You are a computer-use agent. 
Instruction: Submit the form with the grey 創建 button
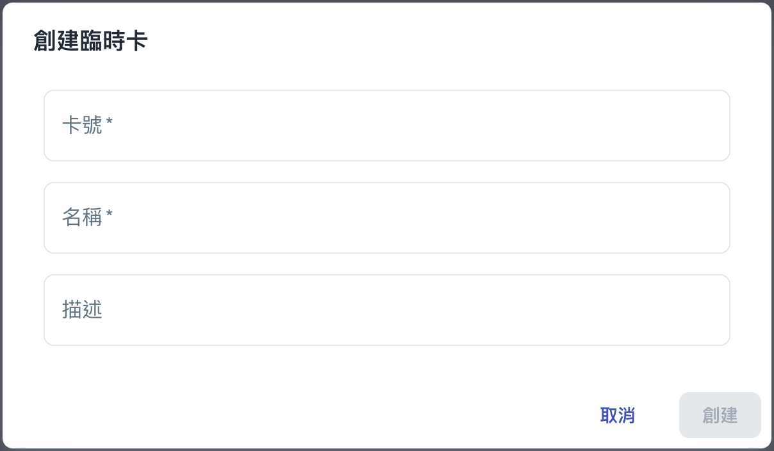[720, 415]
